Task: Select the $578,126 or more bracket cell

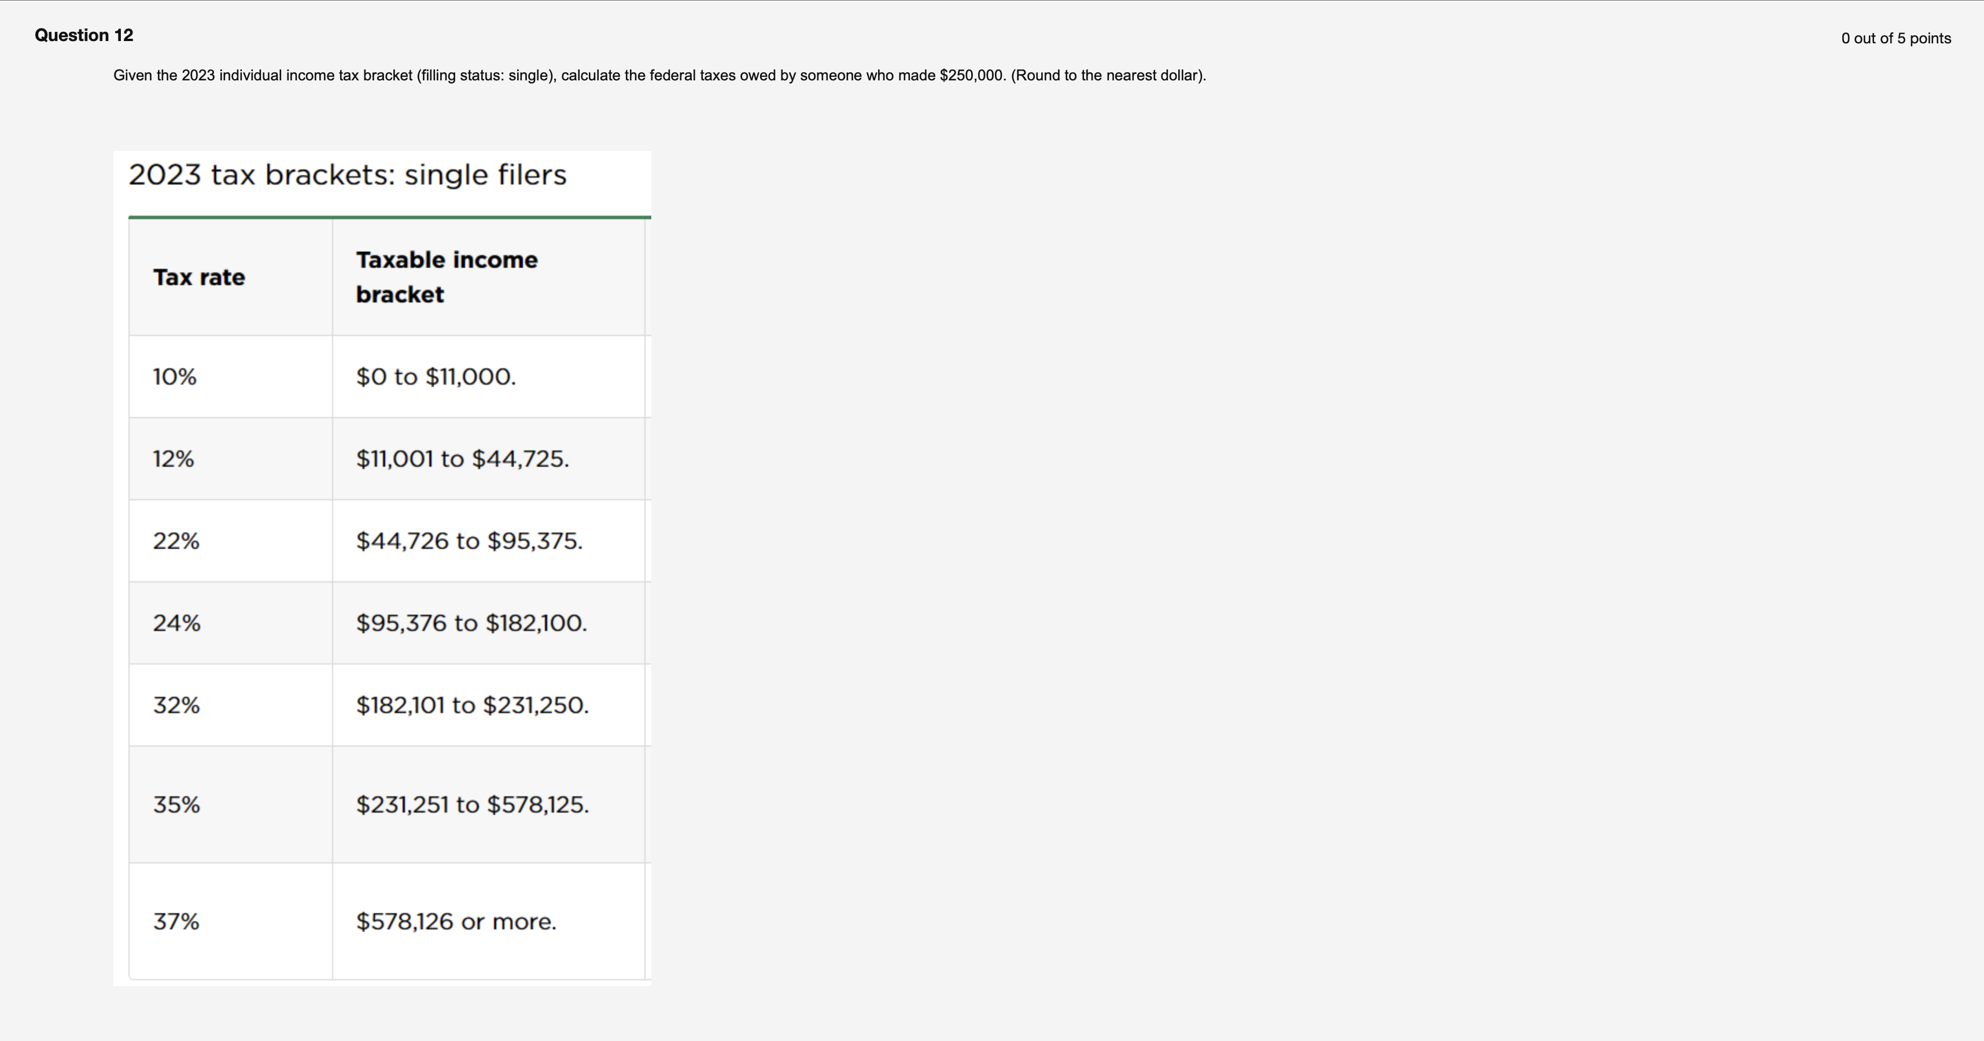Action: click(456, 922)
